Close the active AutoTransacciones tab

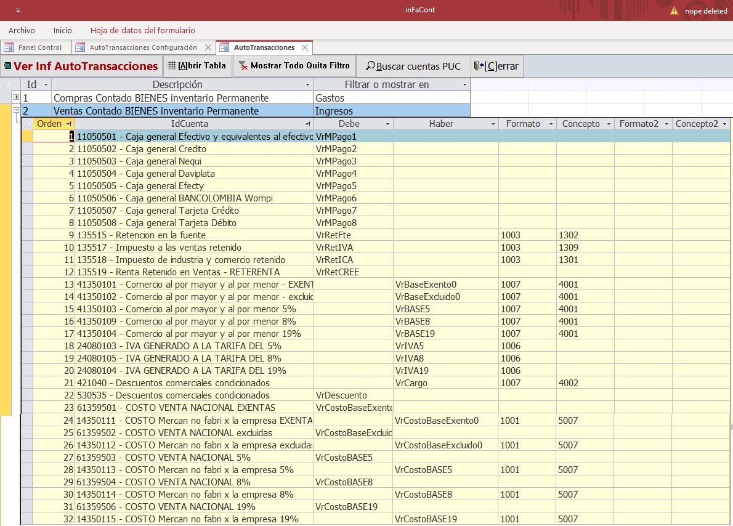click(x=305, y=47)
